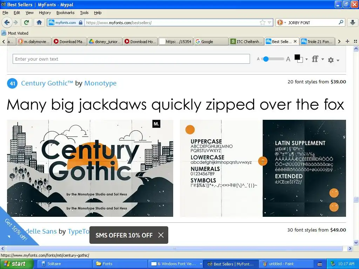Open the Windows Start button

17,264
